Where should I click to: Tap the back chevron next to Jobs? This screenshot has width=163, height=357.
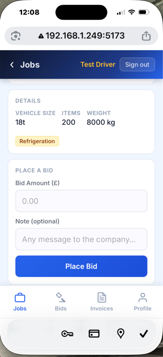coord(12,65)
